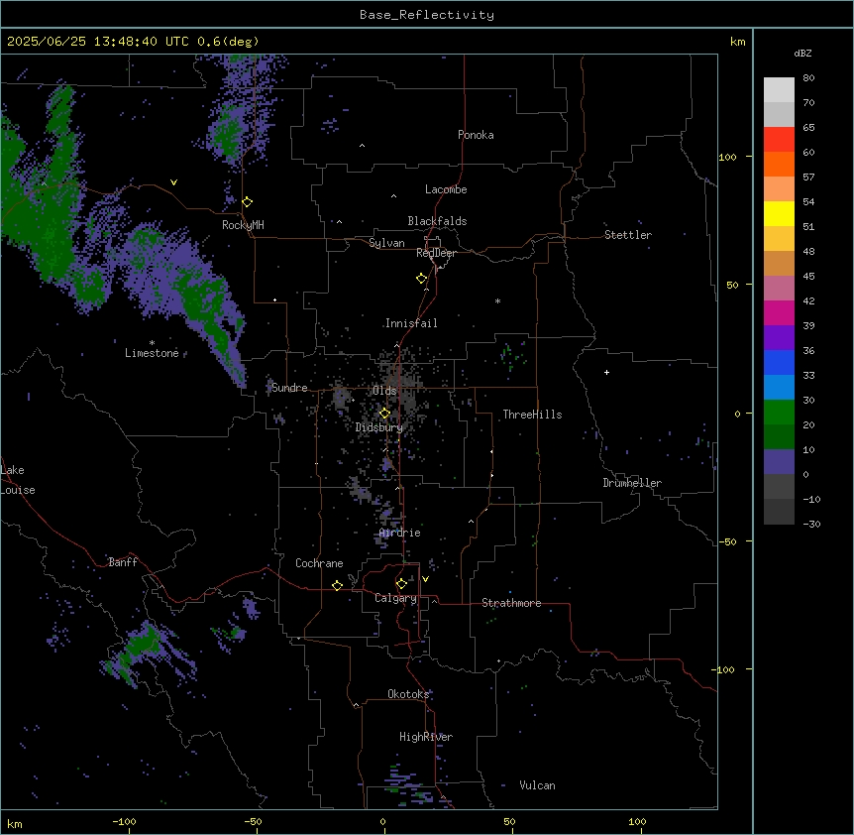The image size is (854, 835).
Task: Click the Ponoka city label
Action: 476,135
